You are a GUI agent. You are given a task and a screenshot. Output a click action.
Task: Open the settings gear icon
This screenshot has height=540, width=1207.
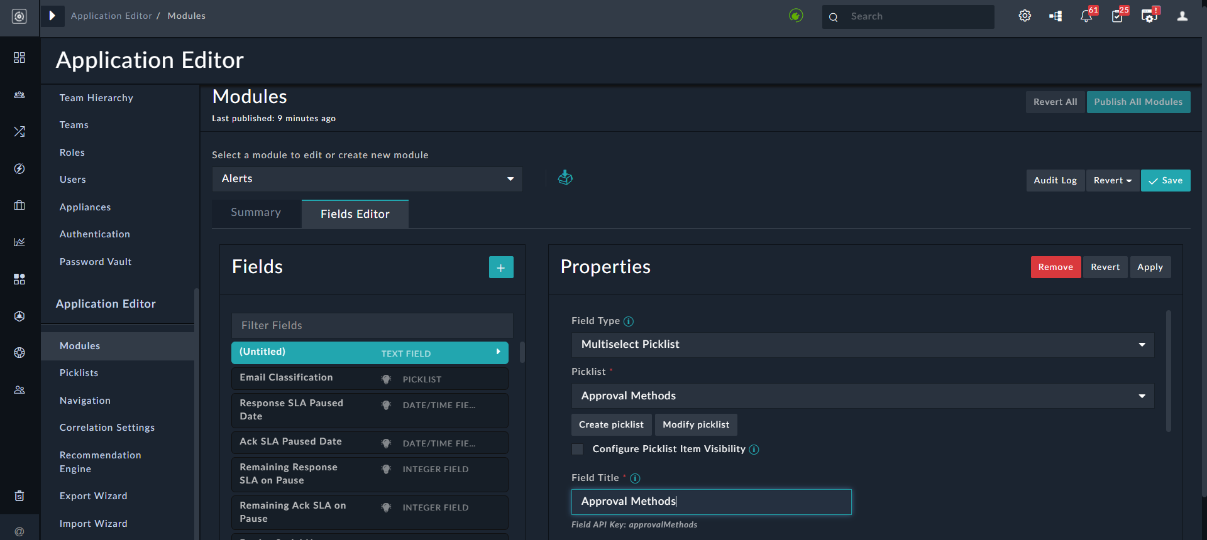(x=1025, y=16)
